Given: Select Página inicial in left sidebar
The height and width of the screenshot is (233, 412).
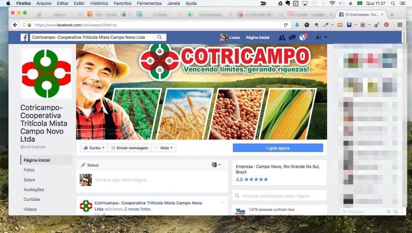Looking at the screenshot, I should (x=46, y=160).
